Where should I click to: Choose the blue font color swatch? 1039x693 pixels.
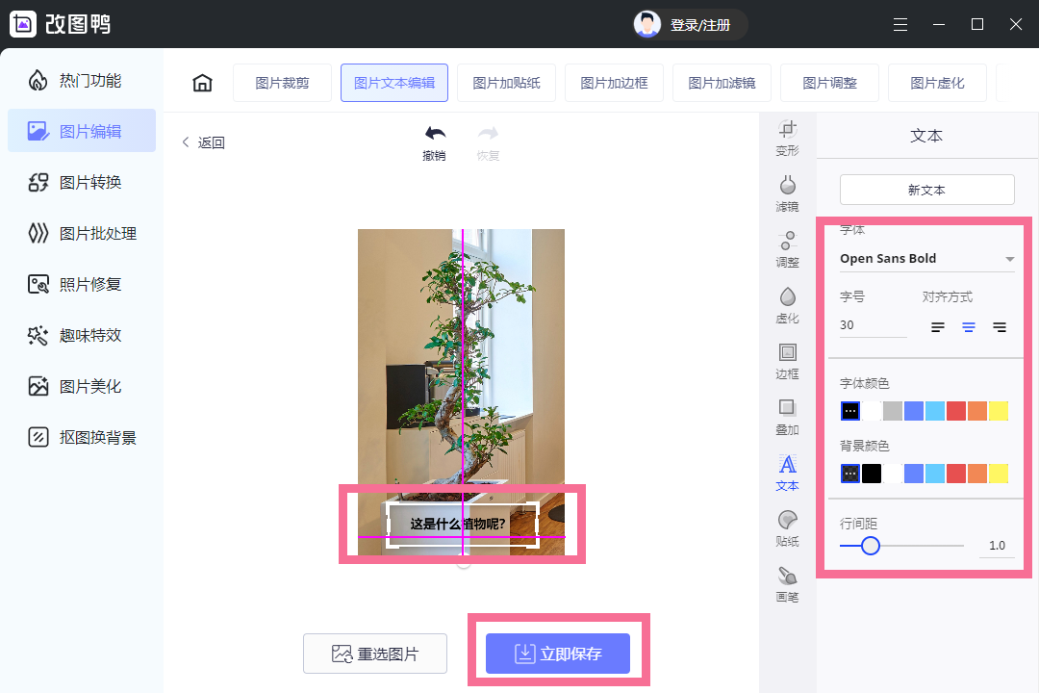(914, 411)
